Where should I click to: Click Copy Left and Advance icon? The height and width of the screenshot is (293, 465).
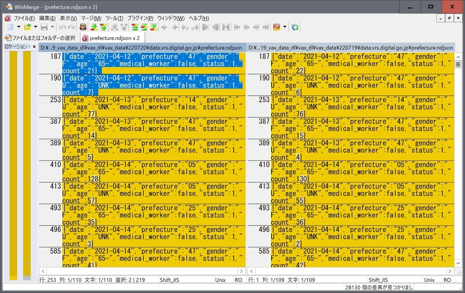click(x=195, y=27)
